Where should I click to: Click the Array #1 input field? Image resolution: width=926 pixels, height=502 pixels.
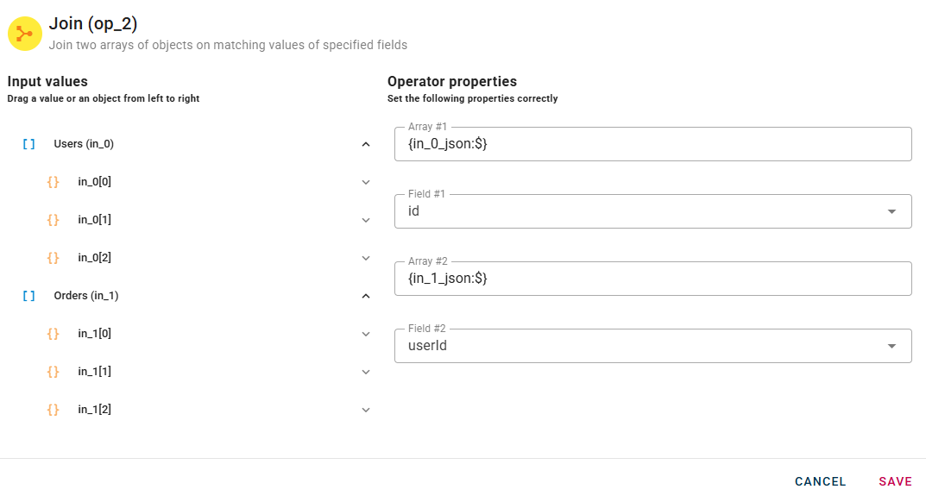pyautogui.click(x=652, y=144)
